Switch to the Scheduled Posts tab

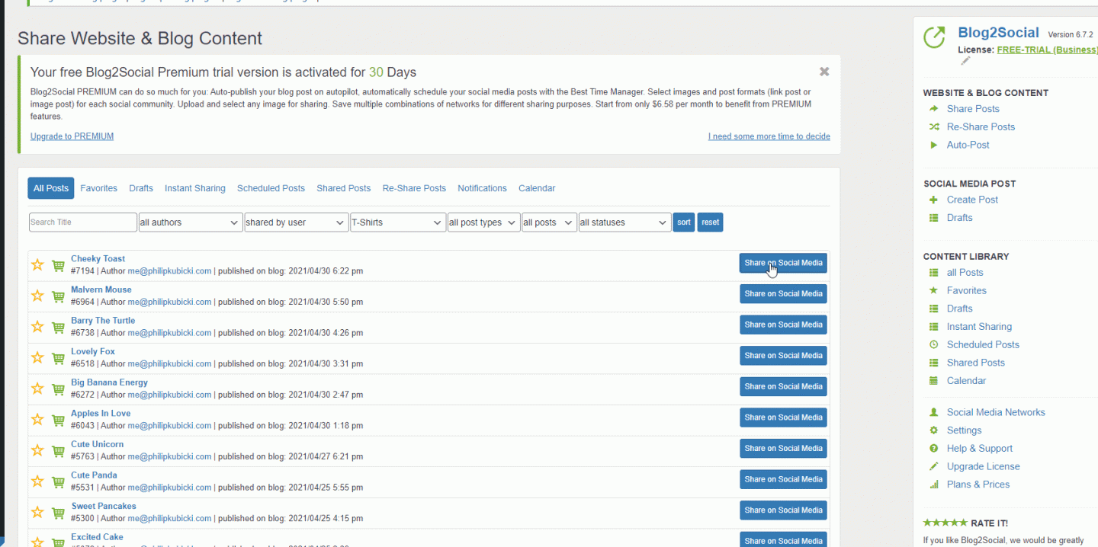click(x=271, y=188)
